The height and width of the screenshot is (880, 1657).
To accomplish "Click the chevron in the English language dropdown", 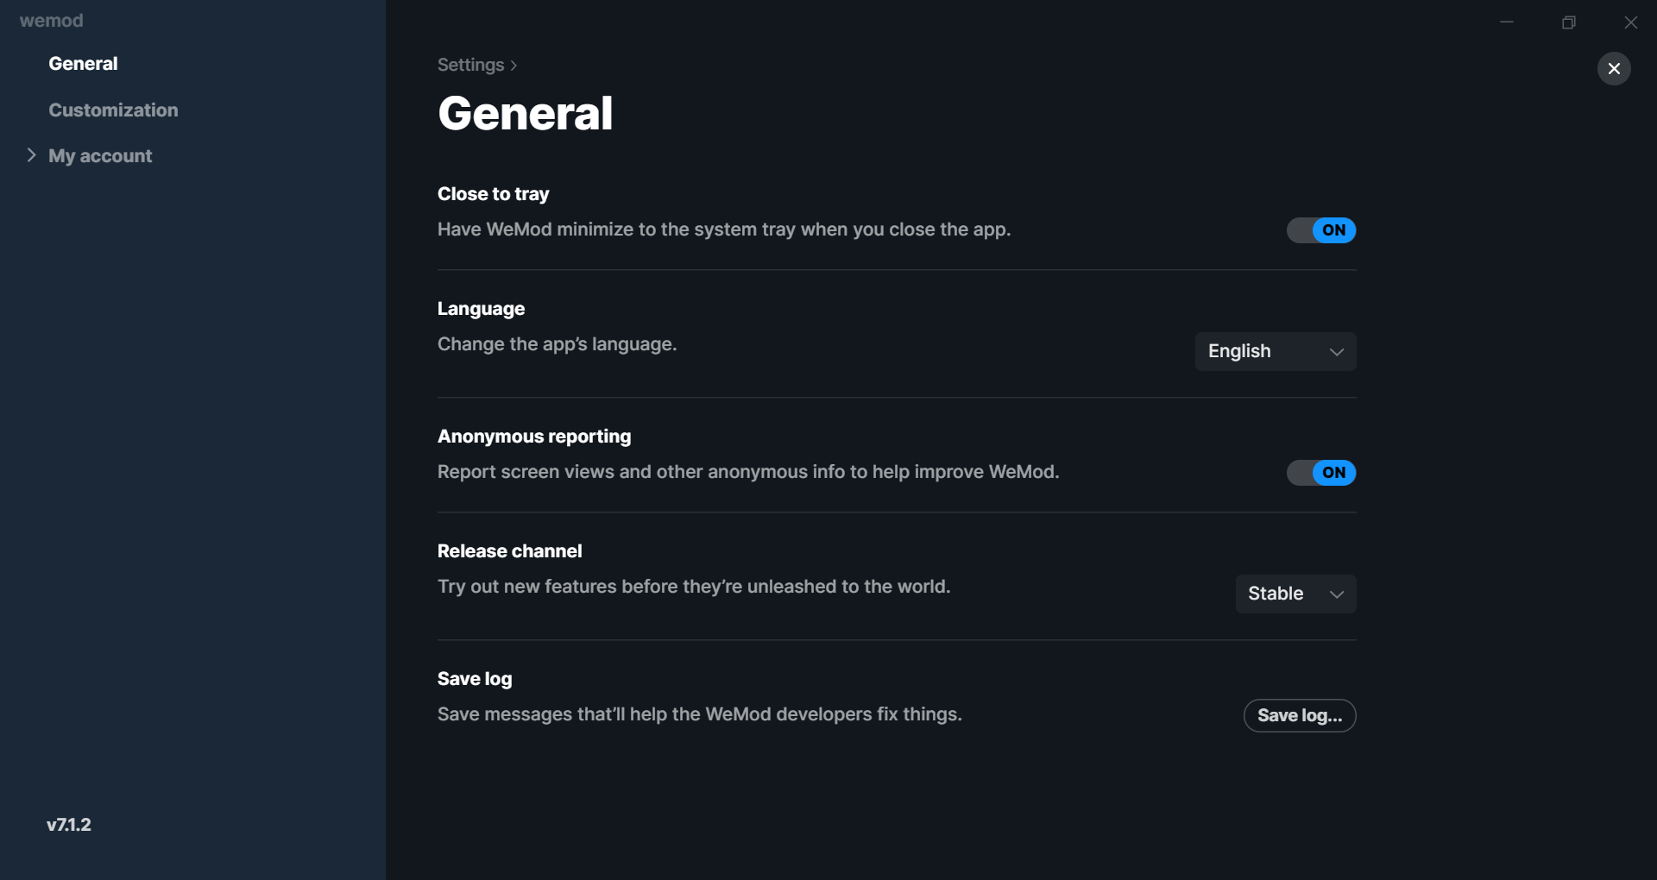I will [1337, 352].
